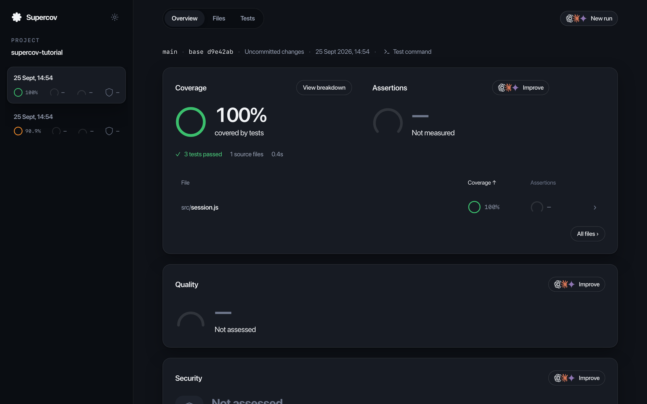Click the Assertions not measured gauge
647x404 pixels.
(388, 121)
